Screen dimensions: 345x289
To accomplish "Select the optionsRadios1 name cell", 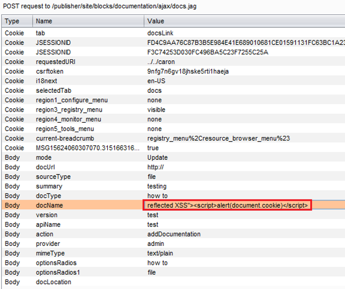I will coord(58,272).
